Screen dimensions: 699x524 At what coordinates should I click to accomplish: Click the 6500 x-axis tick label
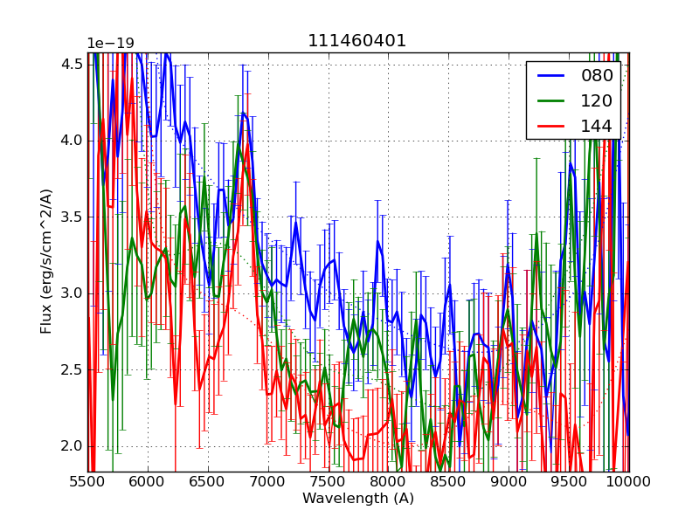coord(208,482)
